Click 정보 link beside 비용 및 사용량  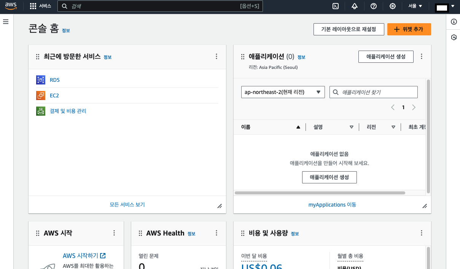295,234
